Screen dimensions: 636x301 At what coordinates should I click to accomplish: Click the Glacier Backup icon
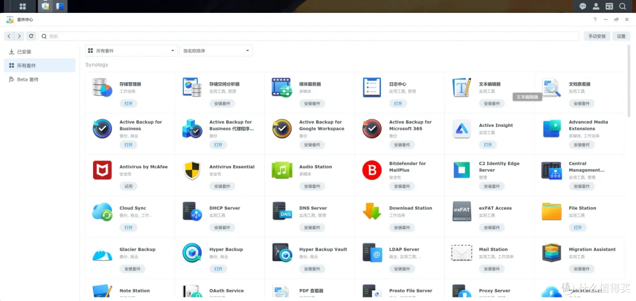click(102, 253)
